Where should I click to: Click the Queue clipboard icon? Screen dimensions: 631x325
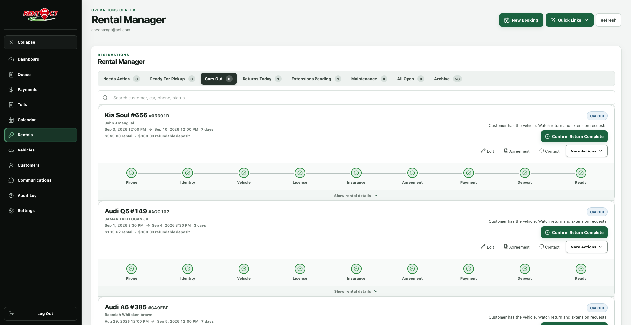pyautogui.click(x=11, y=75)
